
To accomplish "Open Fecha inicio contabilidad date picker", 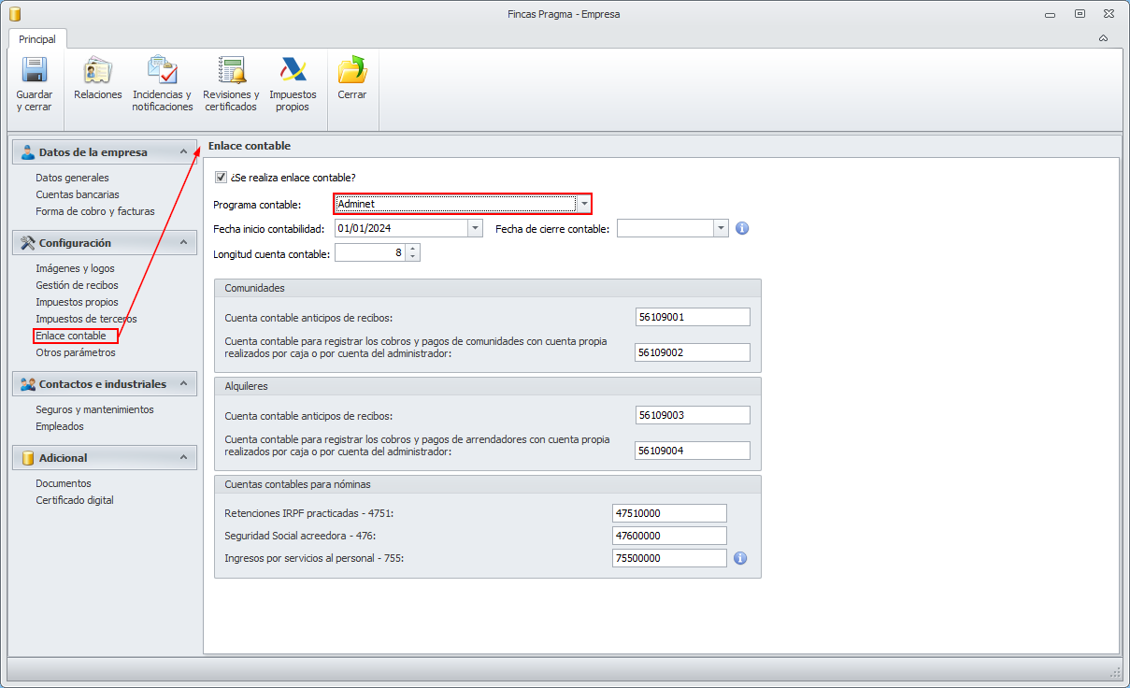I will [475, 228].
